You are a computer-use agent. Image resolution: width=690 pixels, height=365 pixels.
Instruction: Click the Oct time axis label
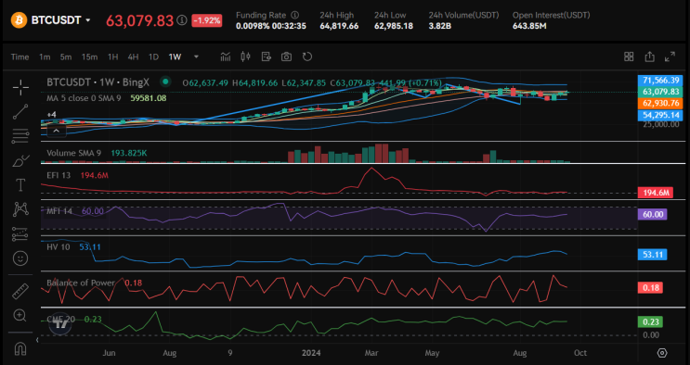click(x=580, y=353)
